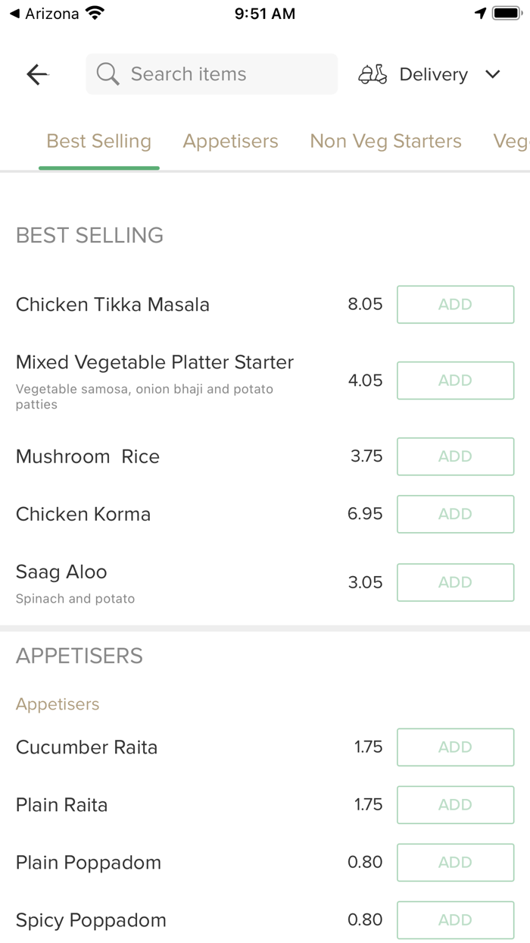
Task: Tap ADD beside Spicy Poppadom
Action: (455, 920)
